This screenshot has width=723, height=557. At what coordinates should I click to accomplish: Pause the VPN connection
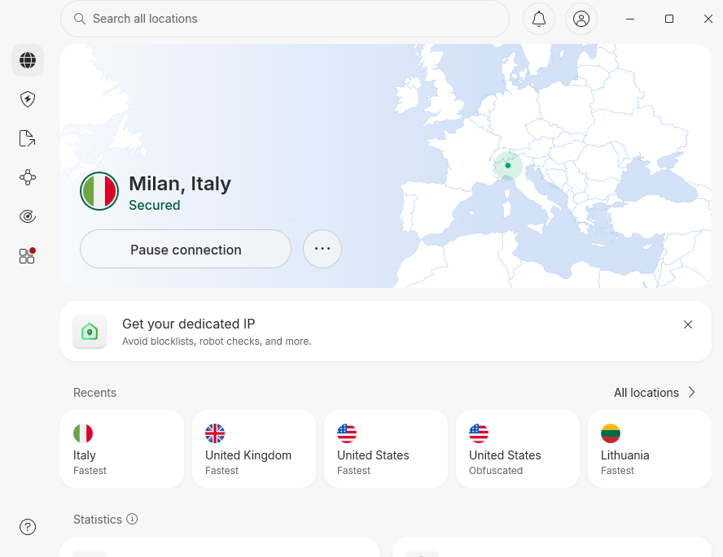coord(186,249)
